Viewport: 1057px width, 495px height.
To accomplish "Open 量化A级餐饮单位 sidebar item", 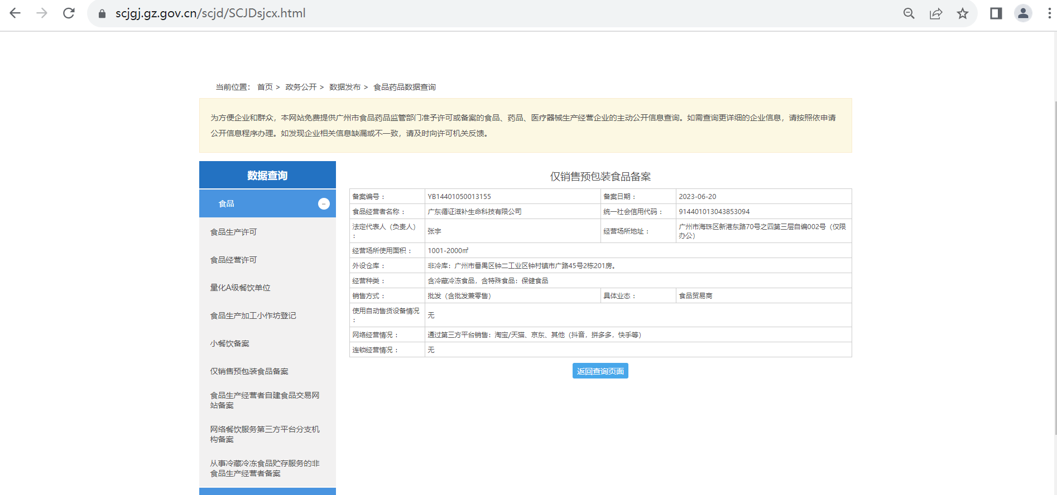I will 240,288.
